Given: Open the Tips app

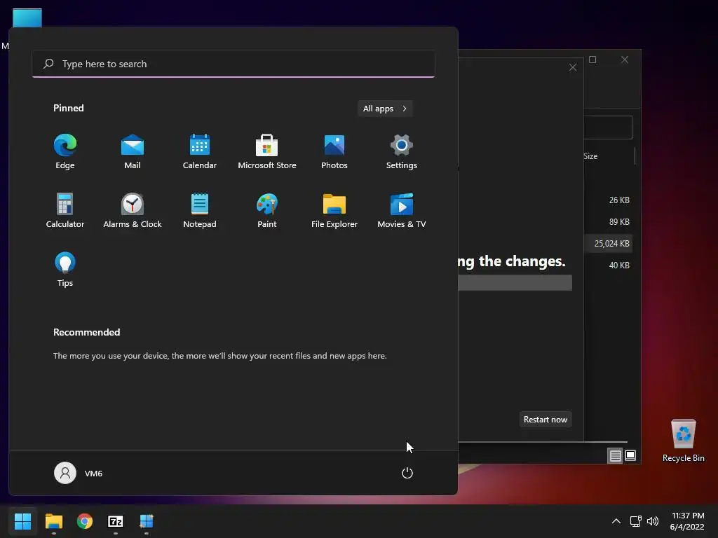Looking at the screenshot, I should (65, 270).
